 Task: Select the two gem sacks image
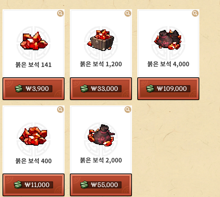coord(168,40)
